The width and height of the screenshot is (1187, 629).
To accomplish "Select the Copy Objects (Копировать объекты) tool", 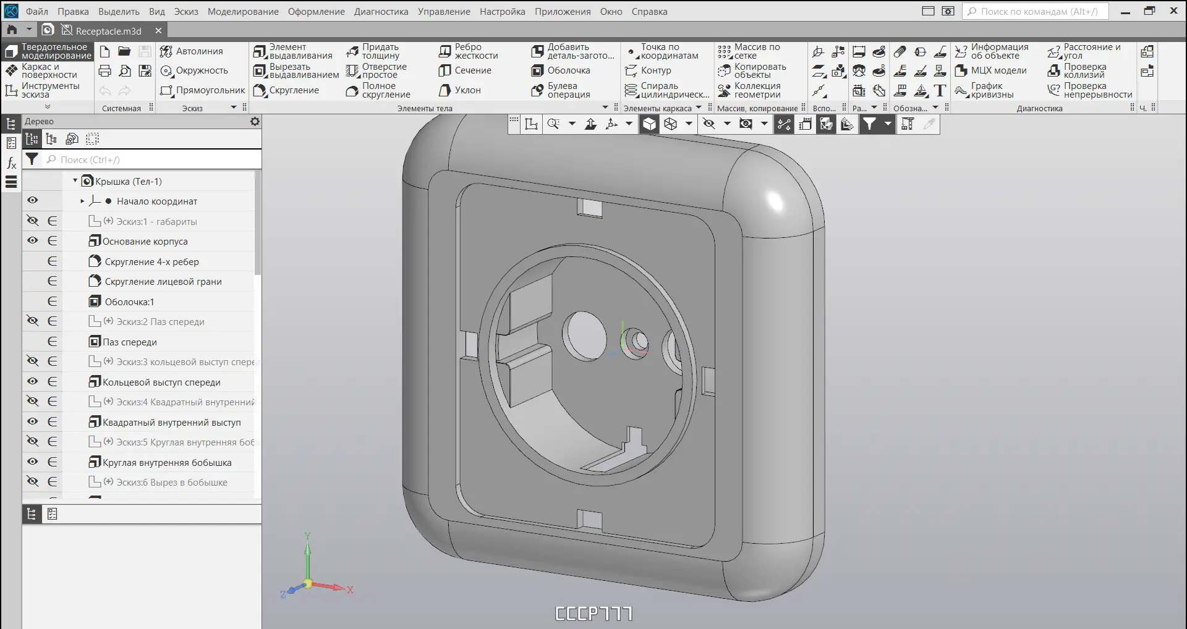I will [752, 70].
